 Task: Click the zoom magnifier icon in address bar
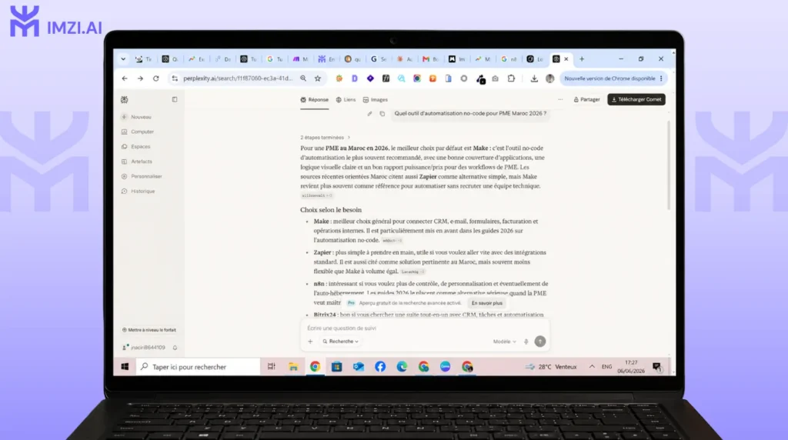[303, 78]
